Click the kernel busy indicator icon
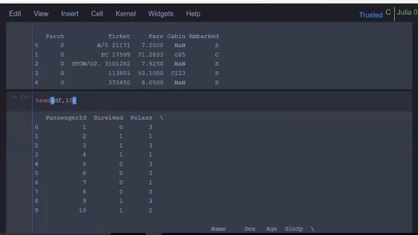 pyautogui.click(x=388, y=12)
